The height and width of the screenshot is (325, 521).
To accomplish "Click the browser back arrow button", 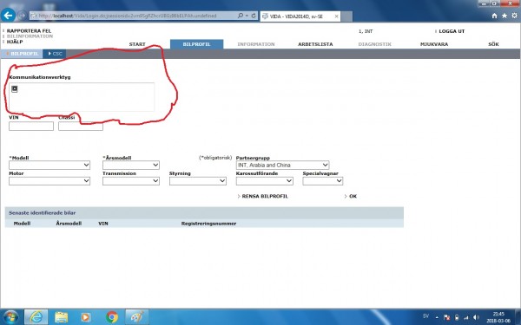I will click(8, 16).
